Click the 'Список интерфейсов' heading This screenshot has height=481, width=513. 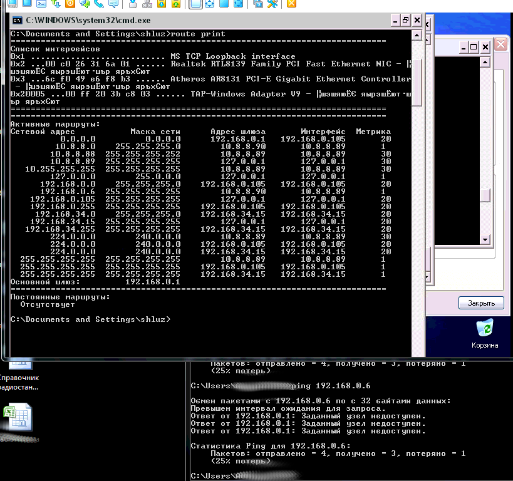55,49
